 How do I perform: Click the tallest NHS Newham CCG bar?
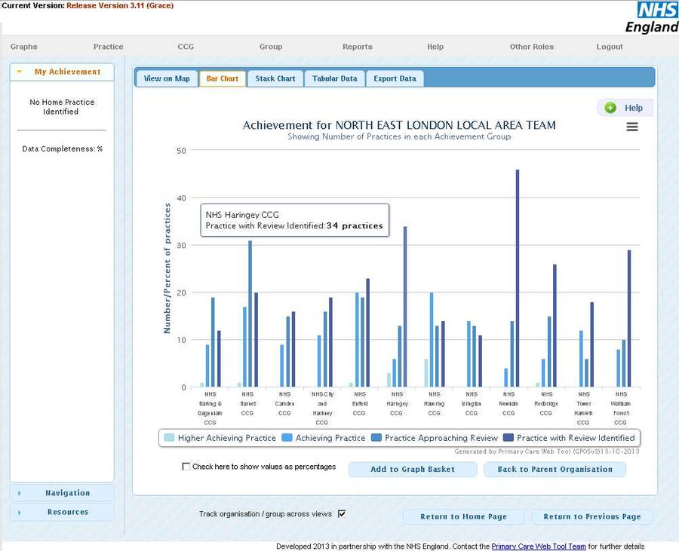pyautogui.click(x=518, y=279)
